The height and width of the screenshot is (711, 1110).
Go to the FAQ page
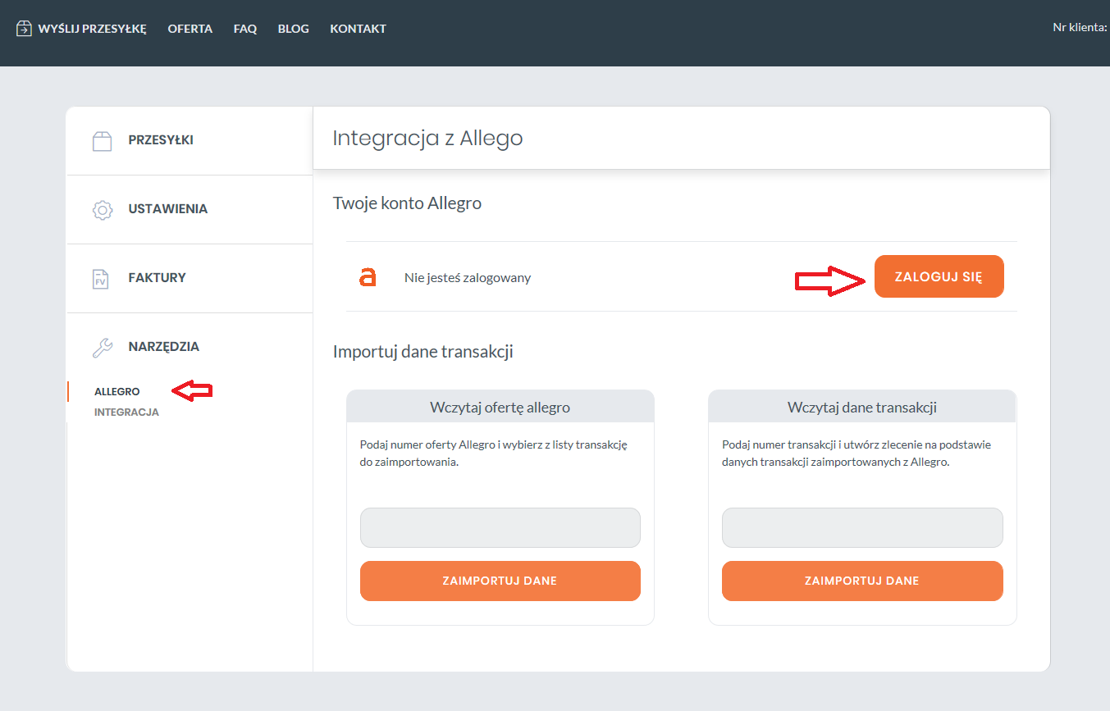(x=245, y=29)
